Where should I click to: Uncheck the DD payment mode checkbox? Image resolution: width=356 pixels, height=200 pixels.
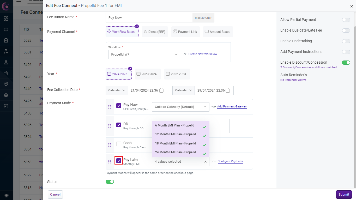(x=119, y=125)
